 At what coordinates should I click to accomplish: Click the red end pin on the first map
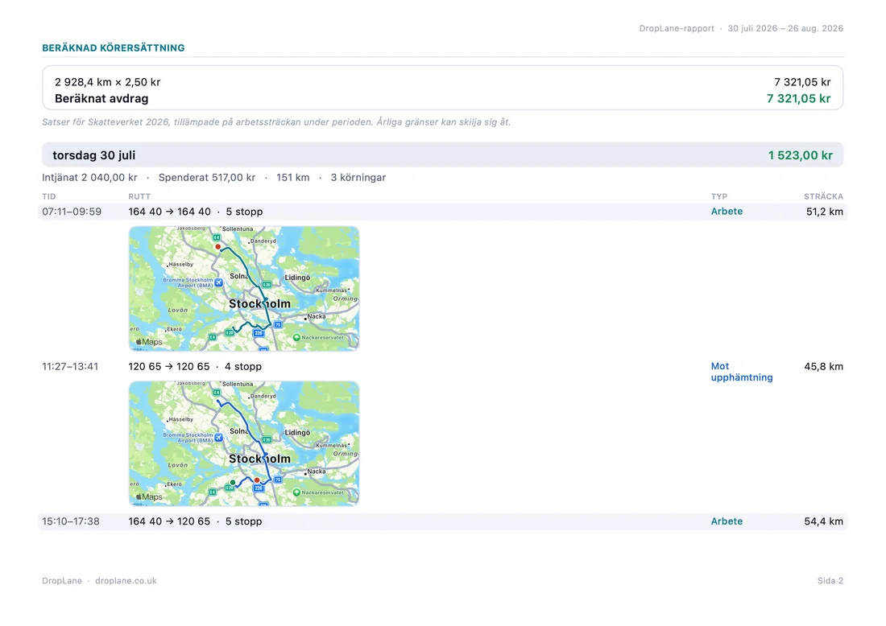[217, 247]
